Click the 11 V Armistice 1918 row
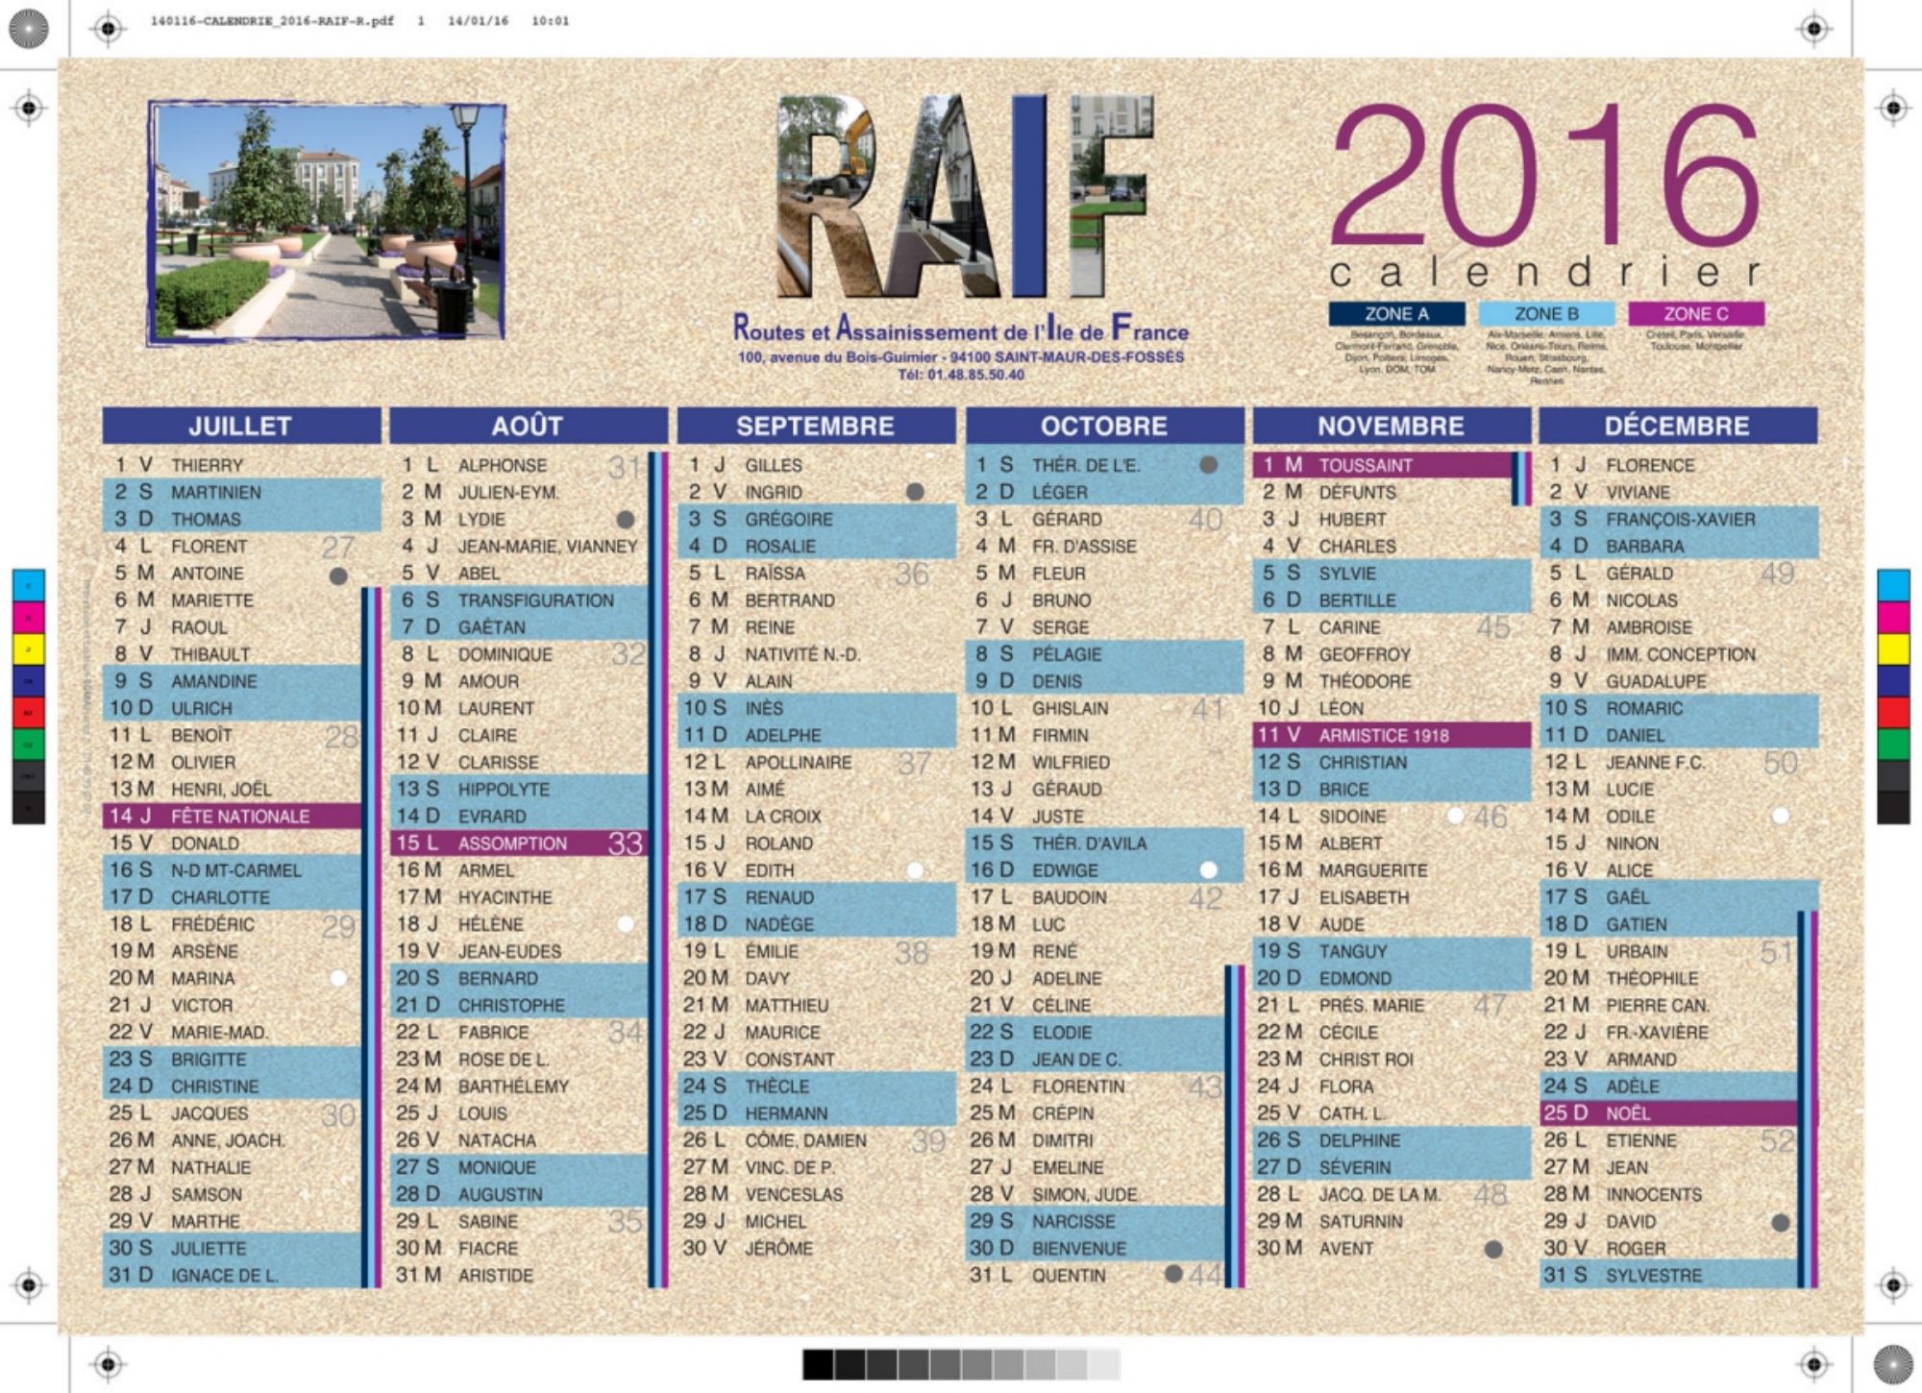Image resolution: width=1922 pixels, height=1393 pixels. click(1391, 735)
